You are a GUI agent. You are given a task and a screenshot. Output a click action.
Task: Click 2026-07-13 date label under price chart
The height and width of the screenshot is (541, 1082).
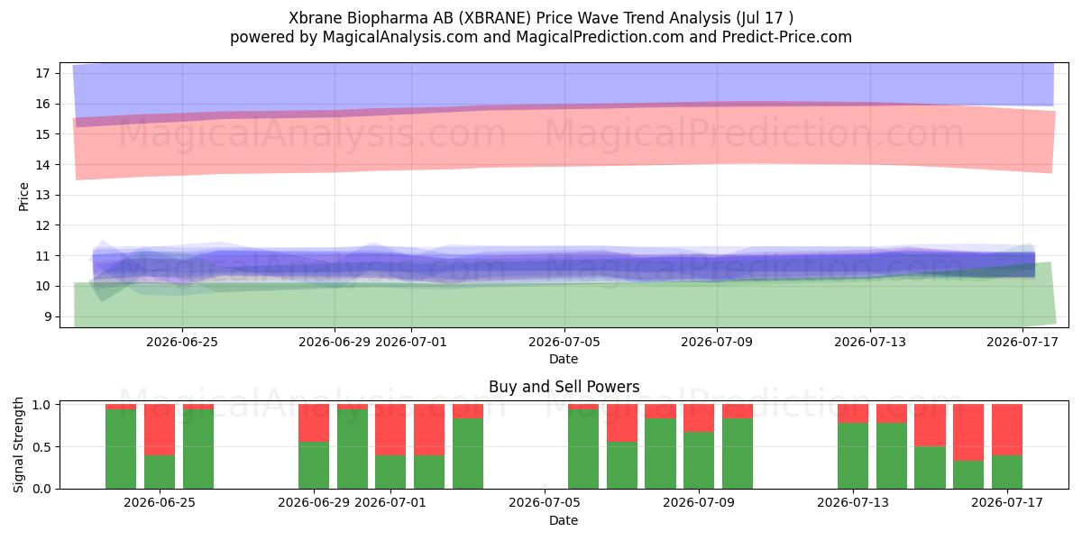coord(870,342)
